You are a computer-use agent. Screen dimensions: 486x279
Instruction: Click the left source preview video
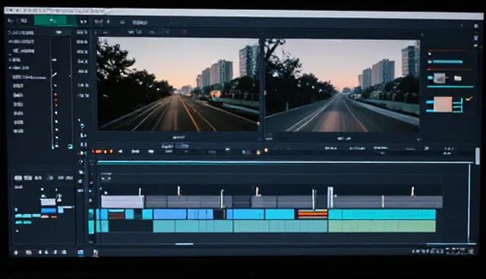tap(178, 84)
